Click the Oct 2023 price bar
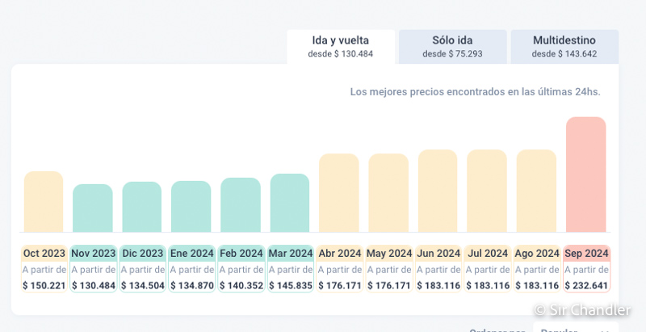 point(44,202)
